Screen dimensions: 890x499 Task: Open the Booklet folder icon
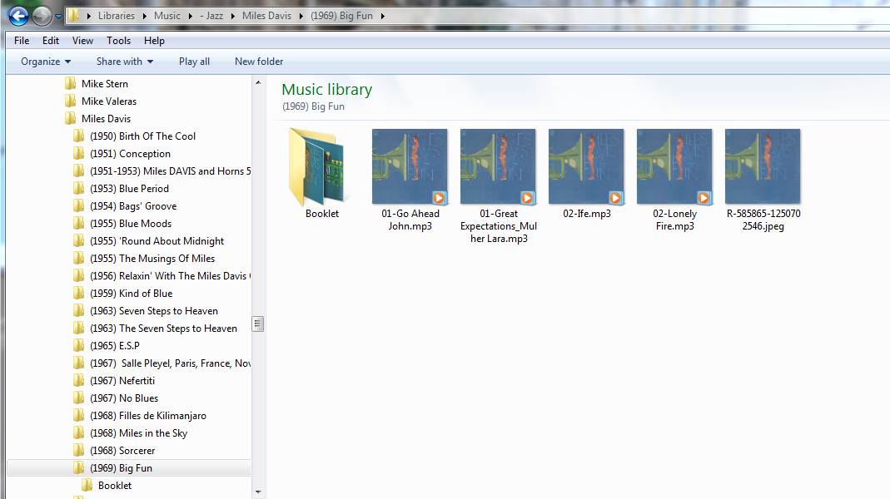click(321, 166)
